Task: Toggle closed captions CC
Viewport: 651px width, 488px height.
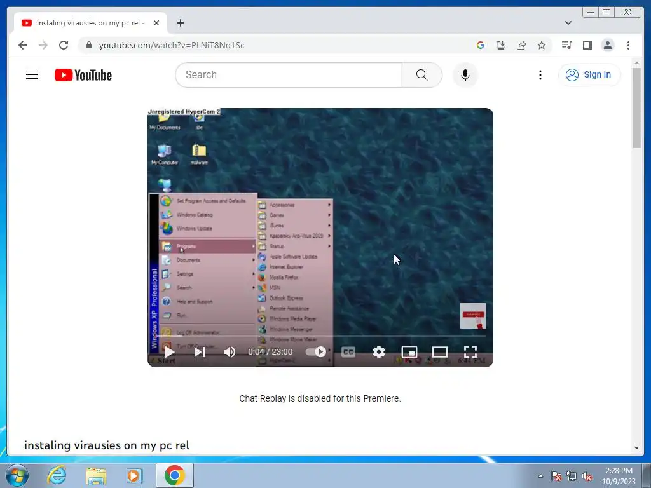Action: pos(348,352)
